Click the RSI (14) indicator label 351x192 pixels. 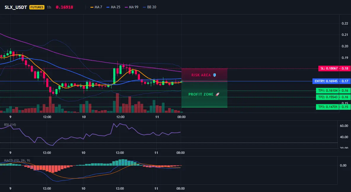click(x=10, y=125)
